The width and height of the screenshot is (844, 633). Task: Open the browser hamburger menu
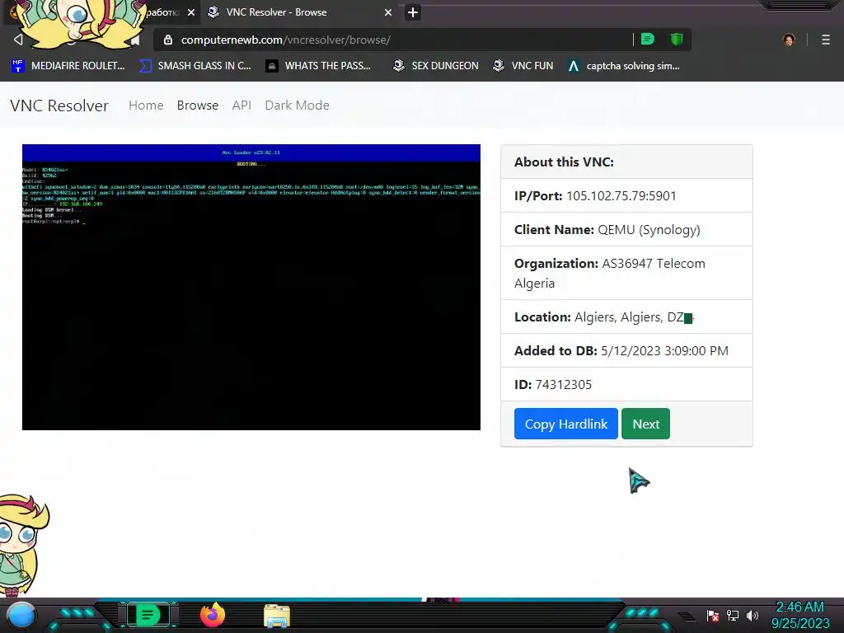coord(826,40)
